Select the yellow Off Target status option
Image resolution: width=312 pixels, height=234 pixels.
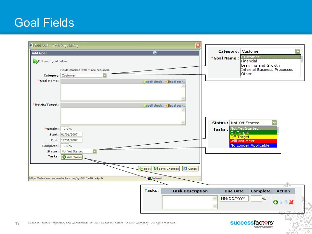pyautogui.click(x=253, y=137)
